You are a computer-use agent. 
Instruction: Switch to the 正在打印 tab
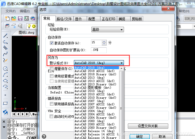point(109,19)
